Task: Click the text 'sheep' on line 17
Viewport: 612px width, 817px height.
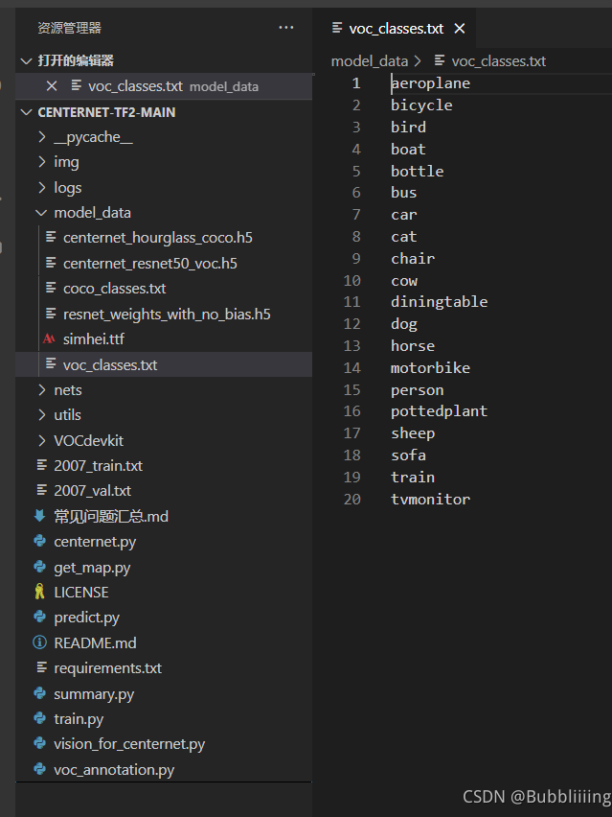Action: point(413,433)
